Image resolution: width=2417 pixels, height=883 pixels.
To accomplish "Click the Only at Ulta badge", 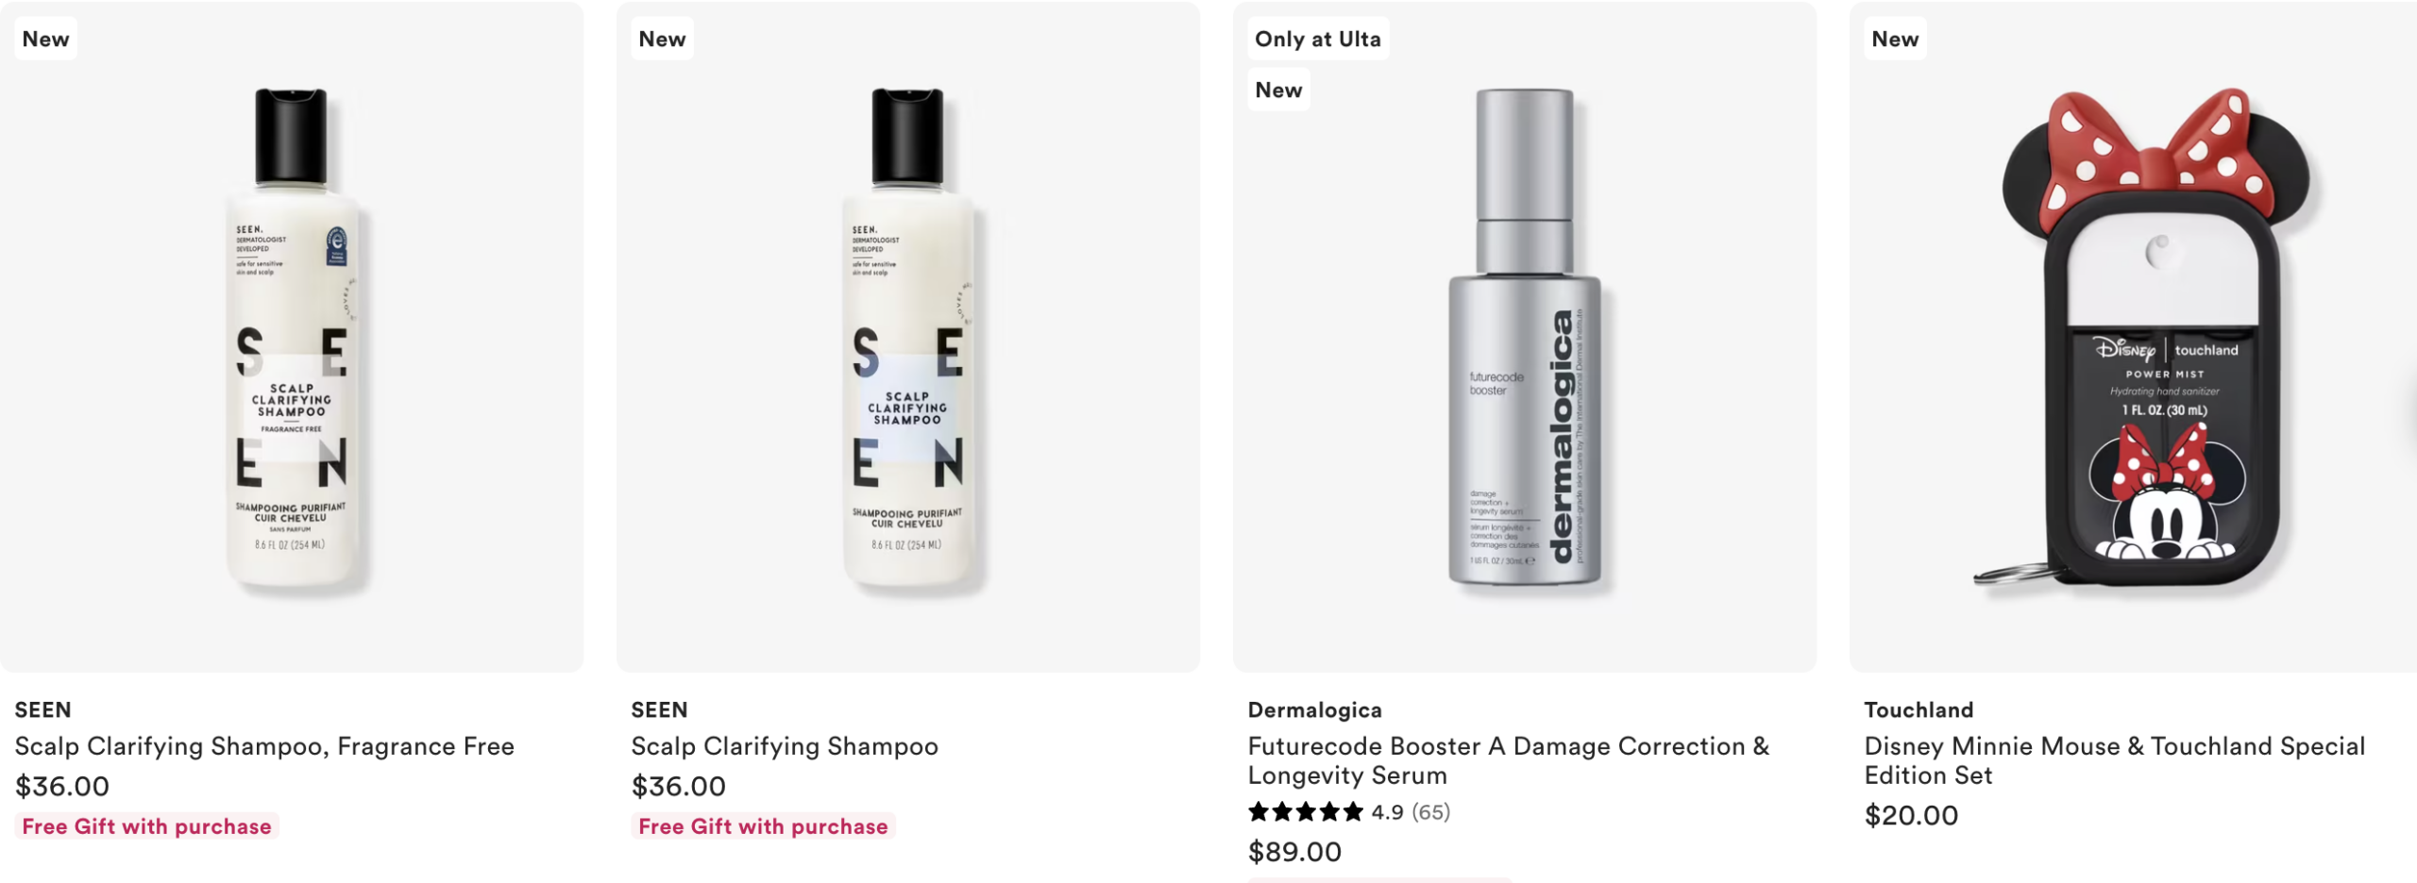I will pyautogui.click(x=1318, y=39).
